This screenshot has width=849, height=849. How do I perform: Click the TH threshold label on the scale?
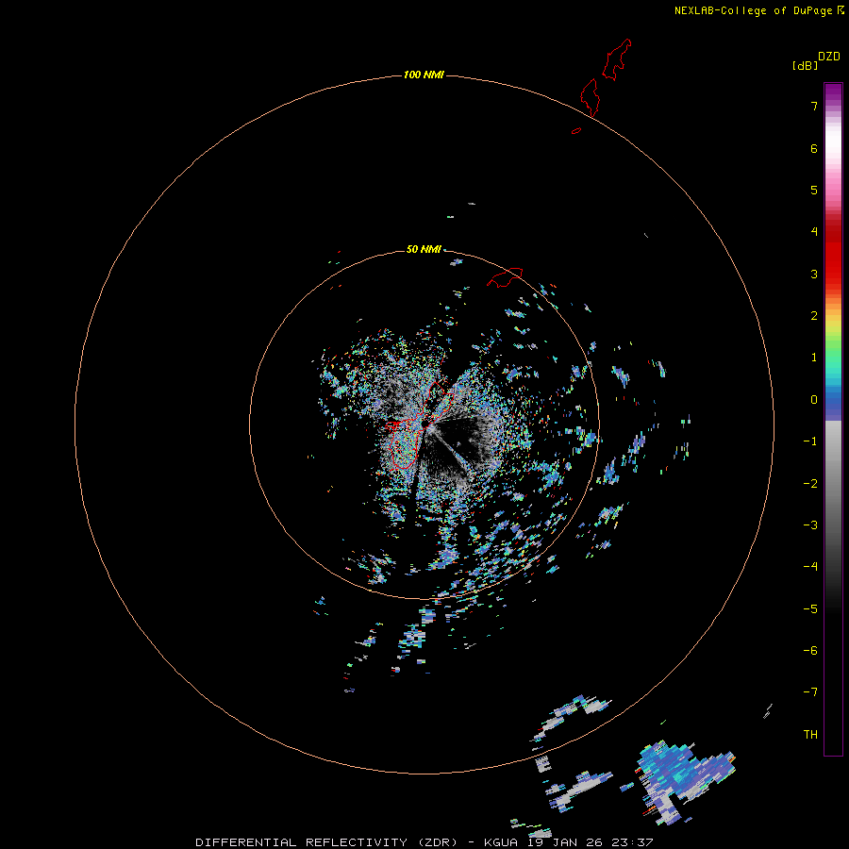coord(810,735)
